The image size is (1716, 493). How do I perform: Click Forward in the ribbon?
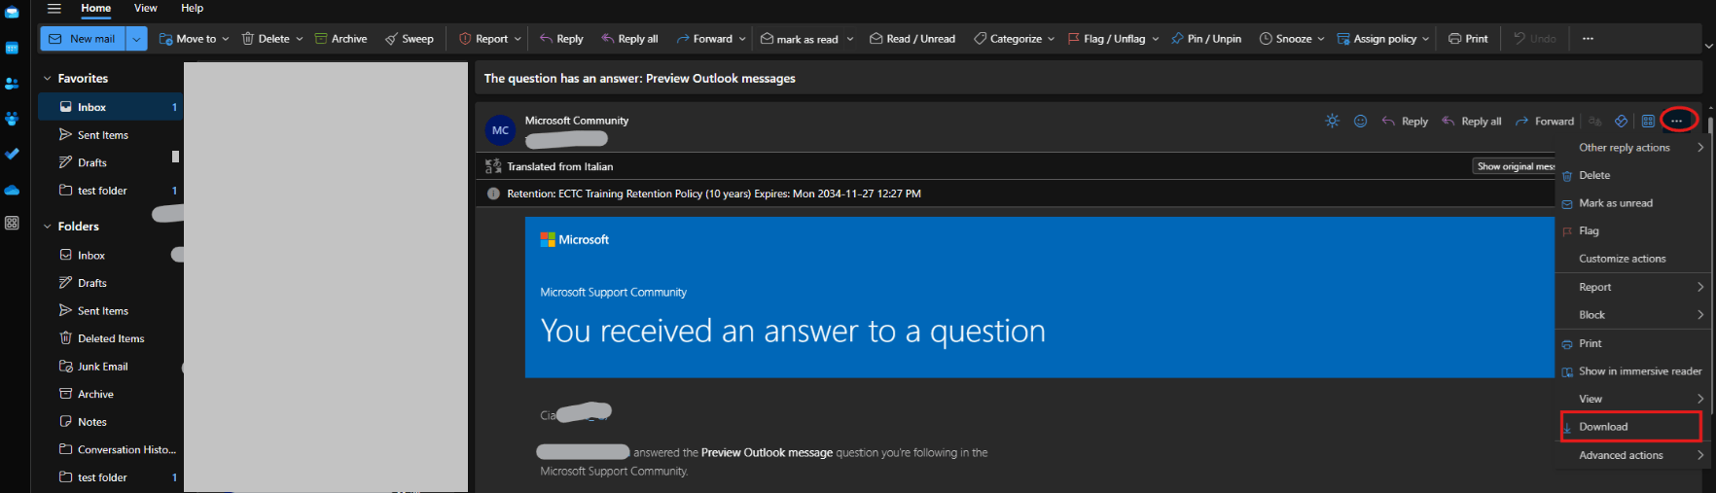click(x=704, y=39)
